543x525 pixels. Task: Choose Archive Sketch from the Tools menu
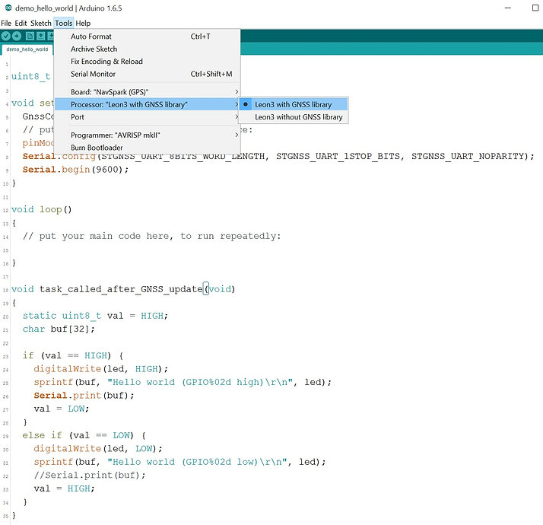[x=148, y=49]
